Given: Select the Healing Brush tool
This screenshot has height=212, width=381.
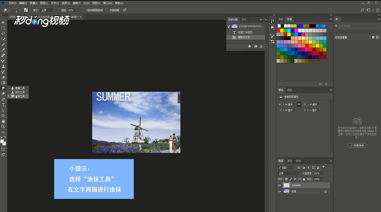Looking at the screenshot, I should [3, 55].
